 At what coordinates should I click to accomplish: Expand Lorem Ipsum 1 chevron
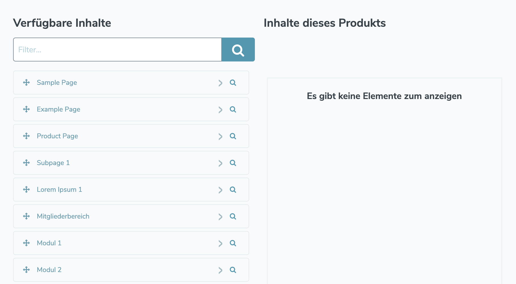click(220, 190)
